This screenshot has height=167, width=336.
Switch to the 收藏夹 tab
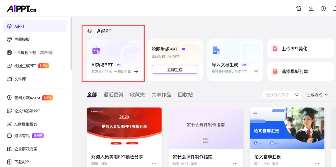pos(138,95)
